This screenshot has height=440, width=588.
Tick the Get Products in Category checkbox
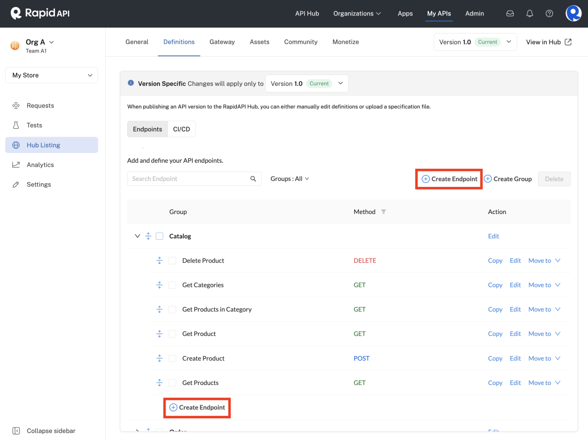172,309
